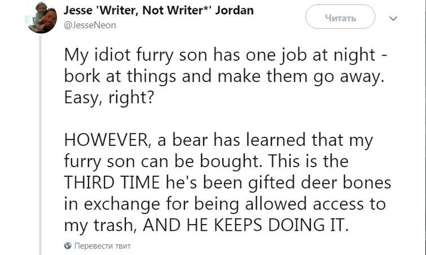The image size is (426, 255).
Task: Click the vertical thread line under the avatar
Action: click(40, 141)
